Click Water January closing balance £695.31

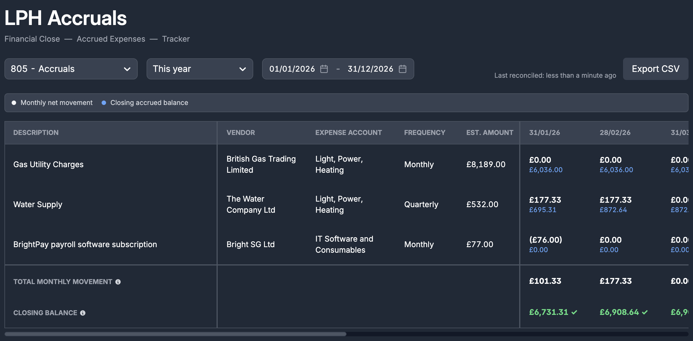(543, 210)
